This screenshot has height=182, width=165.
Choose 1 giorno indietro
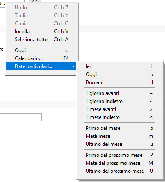(120, 101)
